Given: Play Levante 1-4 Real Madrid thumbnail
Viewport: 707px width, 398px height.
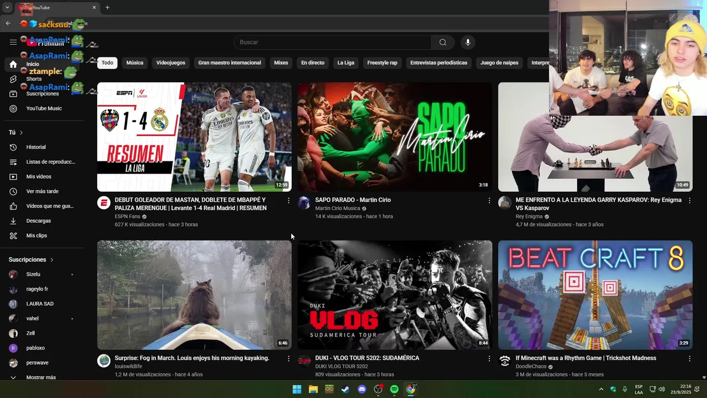Looking at the screenshot, I should tap(194, 137).
